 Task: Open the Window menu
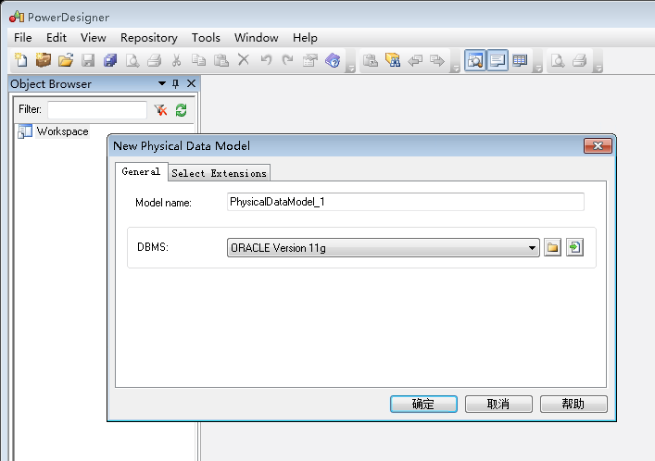point(256,38)
